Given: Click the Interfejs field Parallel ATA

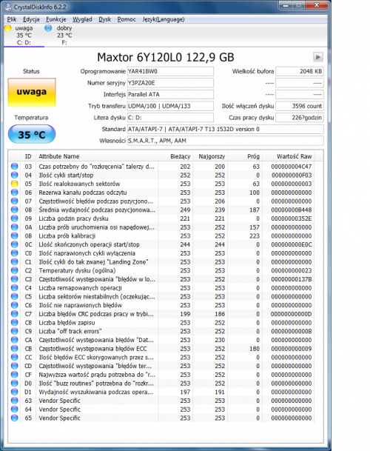Looking at the screenshot, I should 170,94.
